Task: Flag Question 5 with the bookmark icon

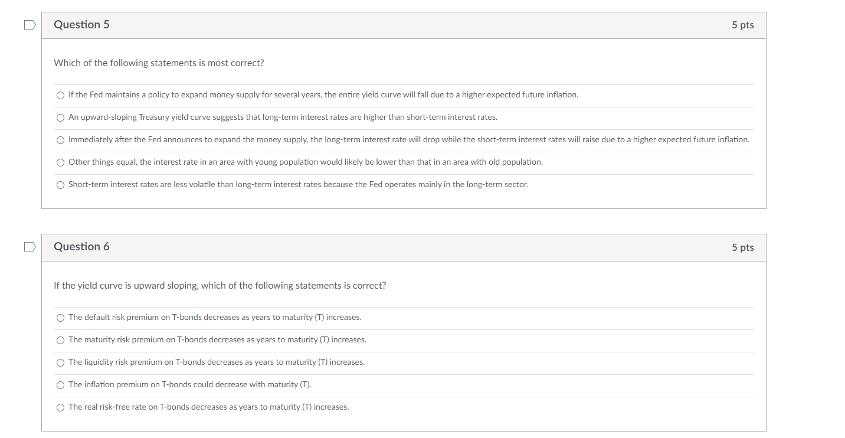Action: [x=30, y=25]
